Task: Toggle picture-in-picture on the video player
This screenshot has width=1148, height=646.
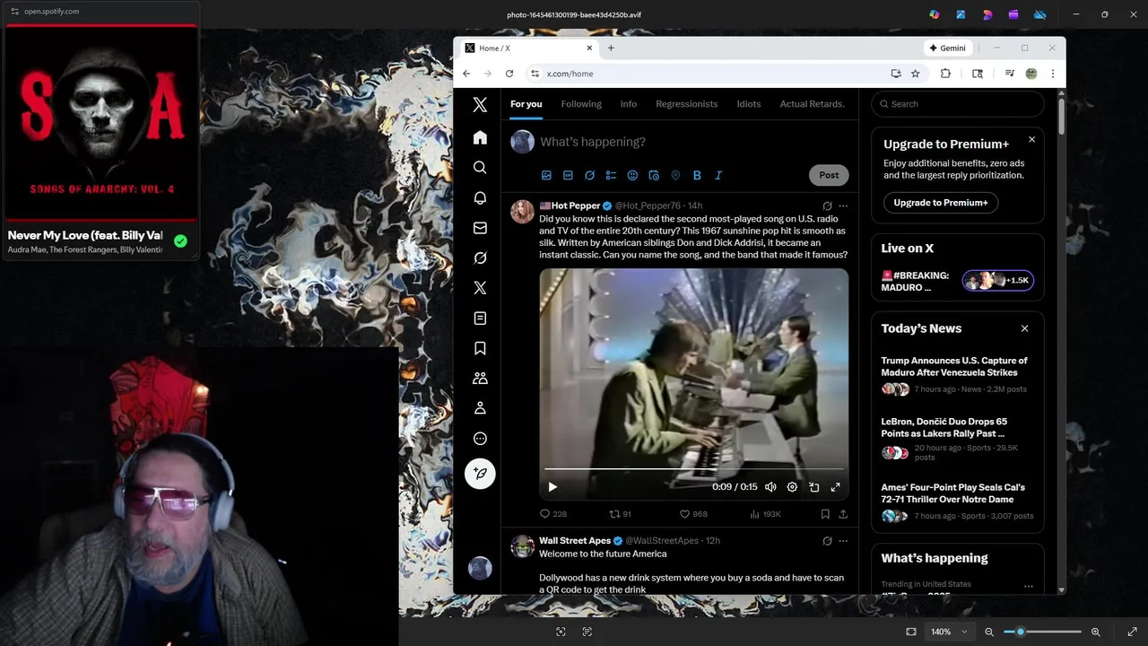Action: 813,487
